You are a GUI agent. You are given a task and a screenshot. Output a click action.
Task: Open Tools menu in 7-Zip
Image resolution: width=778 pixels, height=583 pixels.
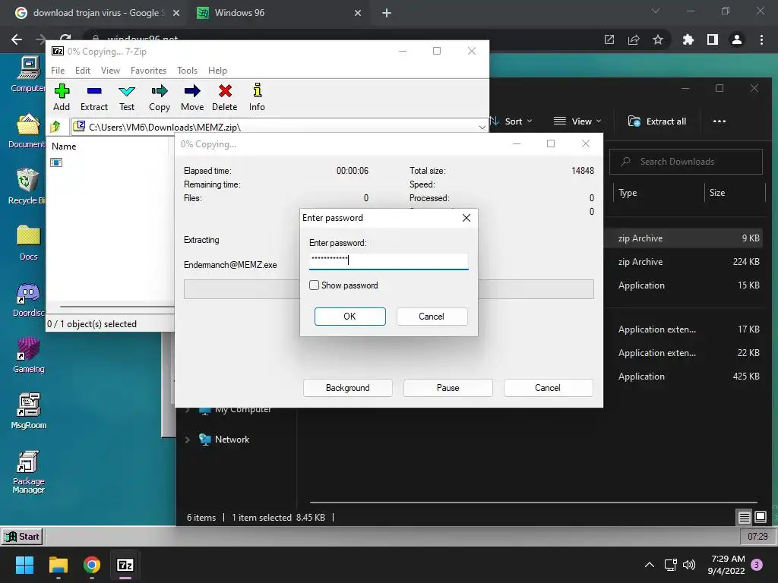pyautogui.click(x=187, y=71)
